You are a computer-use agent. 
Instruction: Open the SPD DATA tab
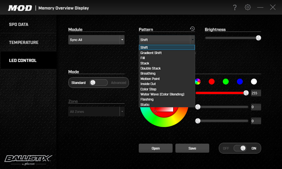point(28,25)
